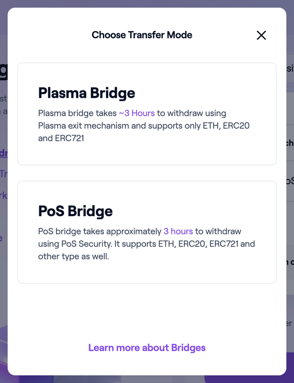
Task: Click the 'and ERC721' line in Plasma card
Action: coord(61,138)
